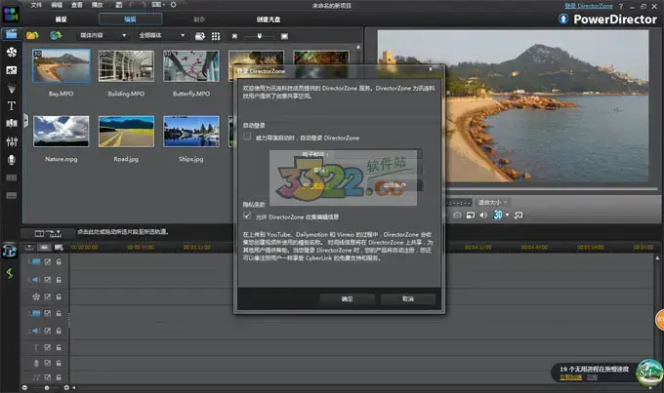664x393 pixels.
Task: Click the import media folder icon
Action: click(32, 35)
